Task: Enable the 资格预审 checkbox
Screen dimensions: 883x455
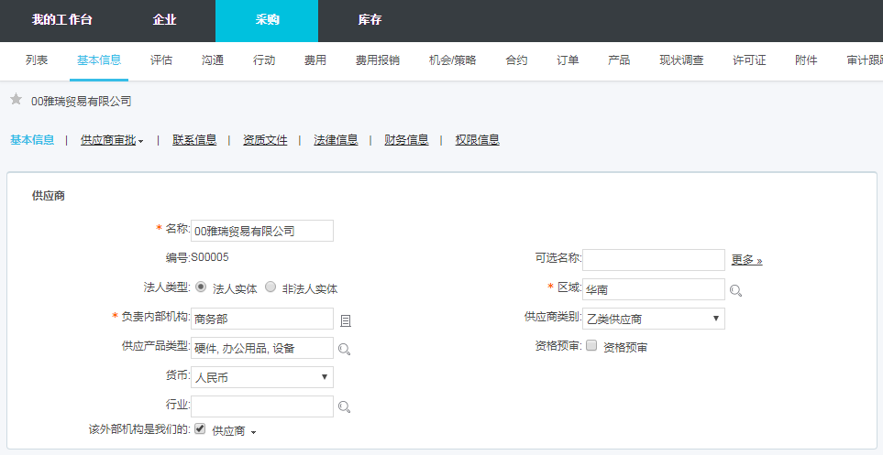Action: 591,346
